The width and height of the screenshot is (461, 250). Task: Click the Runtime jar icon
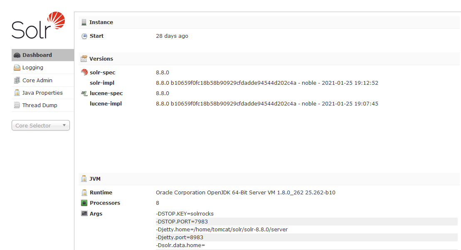click(84, 193)
